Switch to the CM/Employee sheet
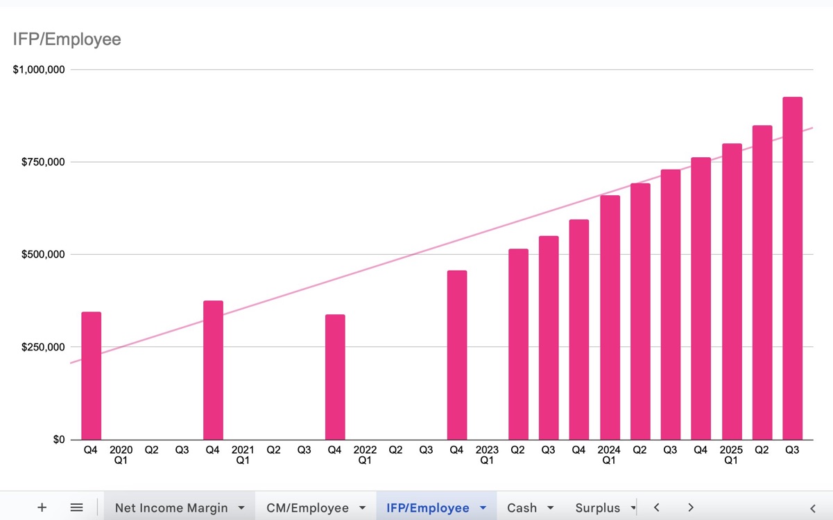 pos(307,508)
